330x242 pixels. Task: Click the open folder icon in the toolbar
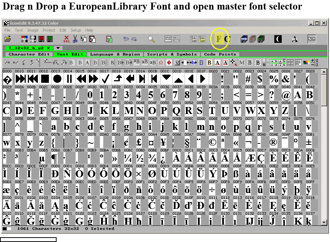tap(8, 39)
